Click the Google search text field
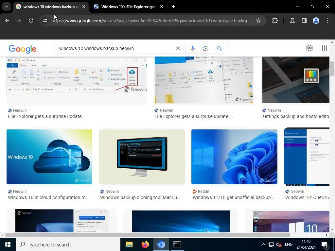The image size is (335, 251). (x=115, y=48)
